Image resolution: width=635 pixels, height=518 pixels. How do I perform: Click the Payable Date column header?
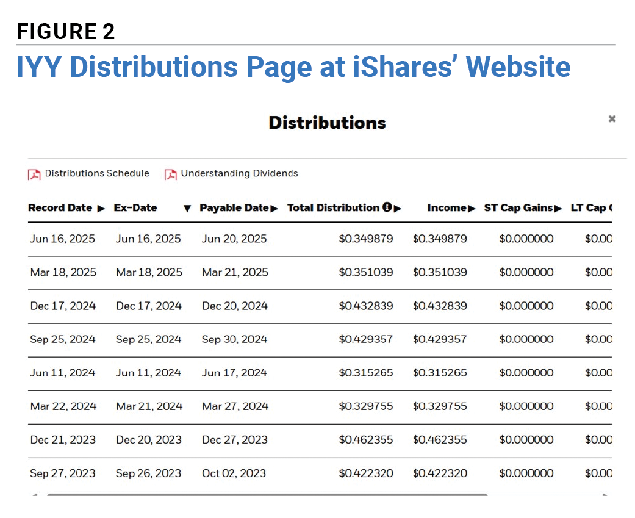tap(234, 208)
